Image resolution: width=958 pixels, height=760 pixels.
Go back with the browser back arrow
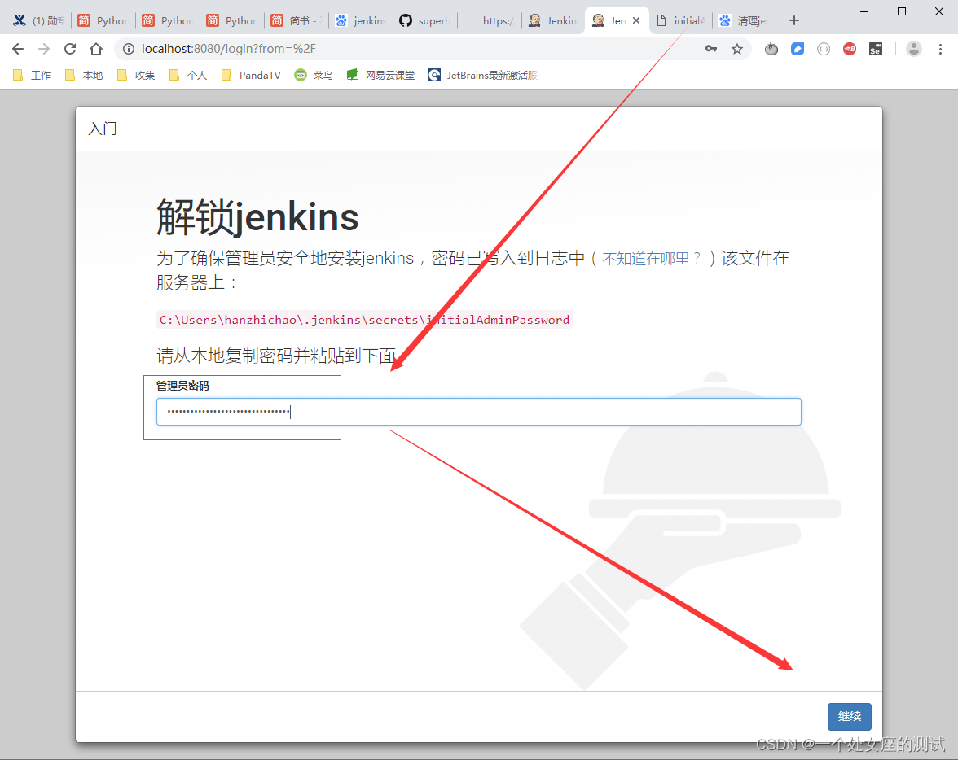click(18, 49)
